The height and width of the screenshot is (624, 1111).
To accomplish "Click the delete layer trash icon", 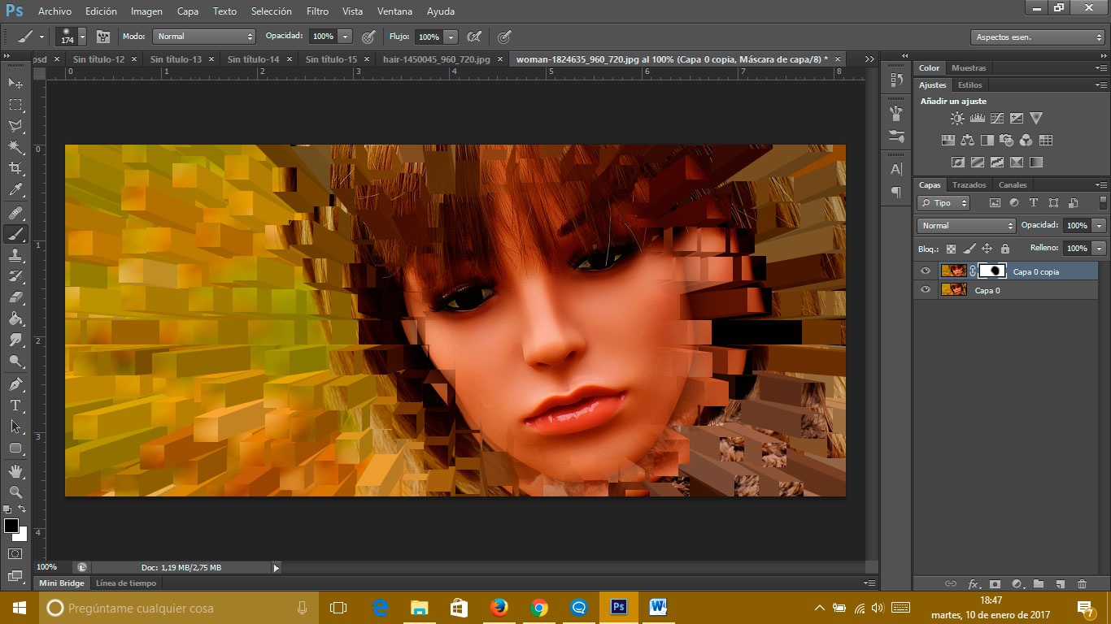I will [1082, 583].
